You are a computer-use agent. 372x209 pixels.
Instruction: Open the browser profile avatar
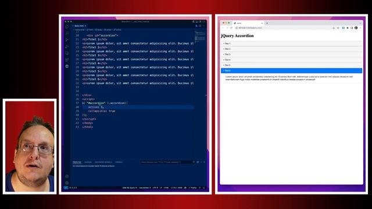[x=356, y=28]
